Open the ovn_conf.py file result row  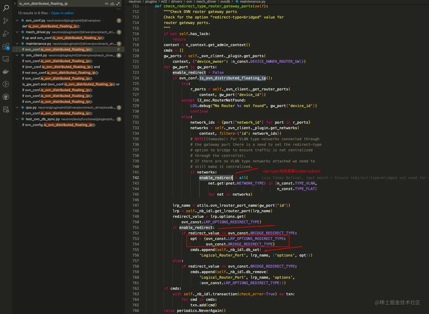pyautogui.click(x=68, y=20)
